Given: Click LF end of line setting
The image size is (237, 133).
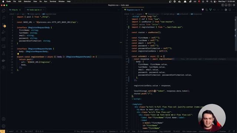Looking at the screenshot, I should tap(128, 132).
